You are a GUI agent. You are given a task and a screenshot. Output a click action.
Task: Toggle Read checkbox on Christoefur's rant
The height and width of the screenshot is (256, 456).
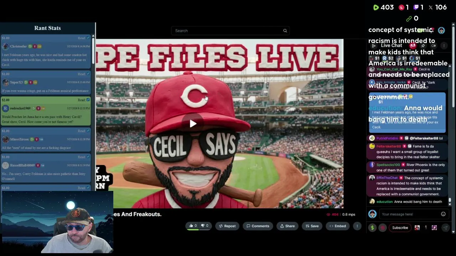[x=88, y=38]
